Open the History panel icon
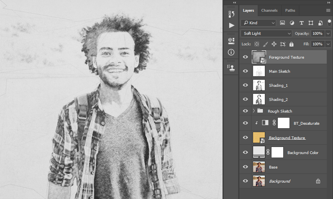The image size is (333, 199). (x=231, y=14)
